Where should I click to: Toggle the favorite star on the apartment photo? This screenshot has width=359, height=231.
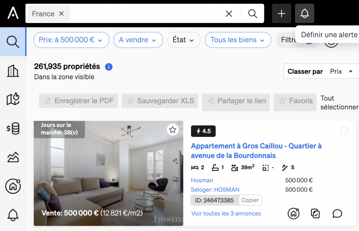pos(172,129)
